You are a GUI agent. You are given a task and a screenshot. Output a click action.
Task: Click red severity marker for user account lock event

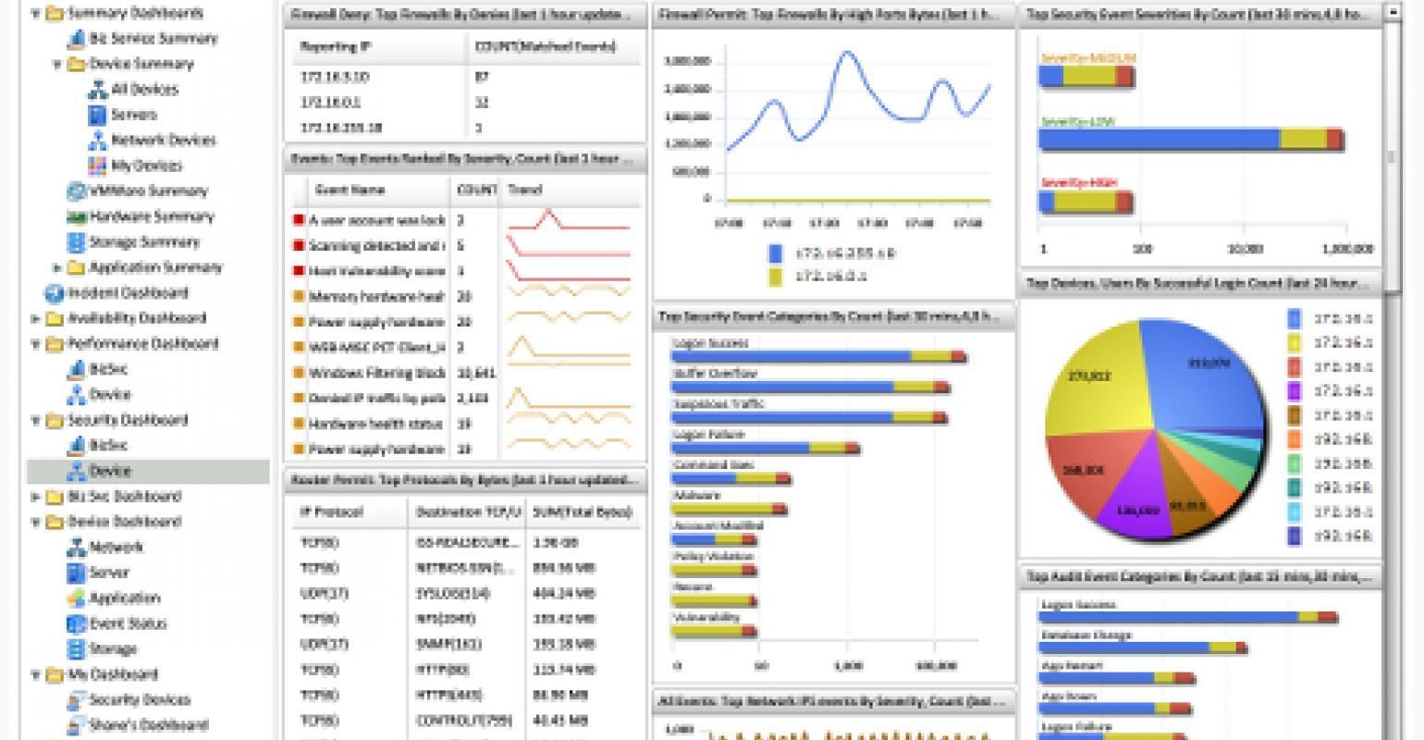click(299, 220)
